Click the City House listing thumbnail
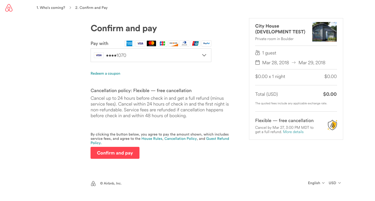Screen dimensions: 375x201 324,32
